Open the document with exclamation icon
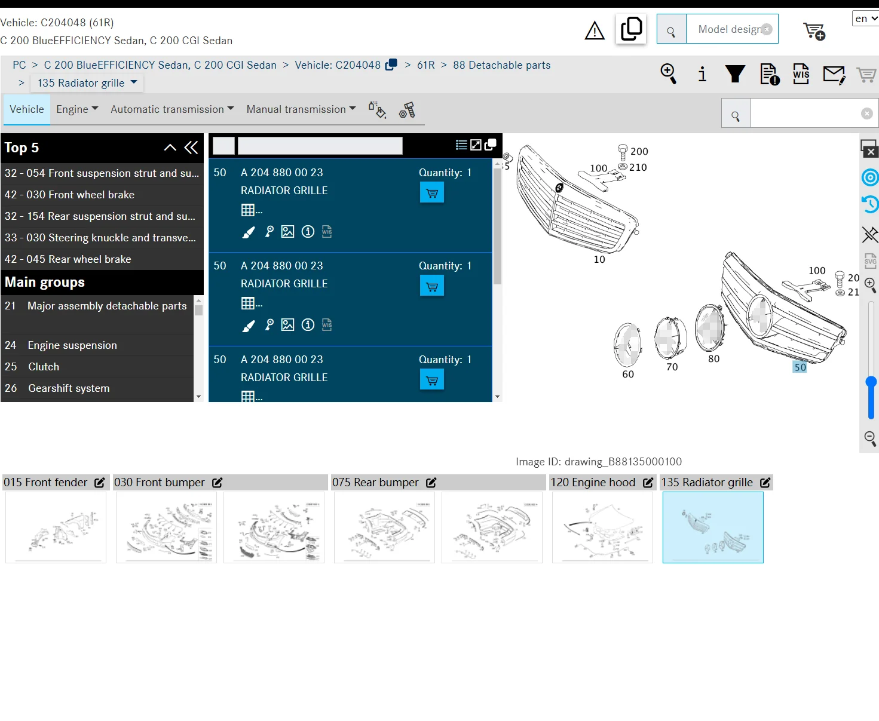 coord(770,74)
